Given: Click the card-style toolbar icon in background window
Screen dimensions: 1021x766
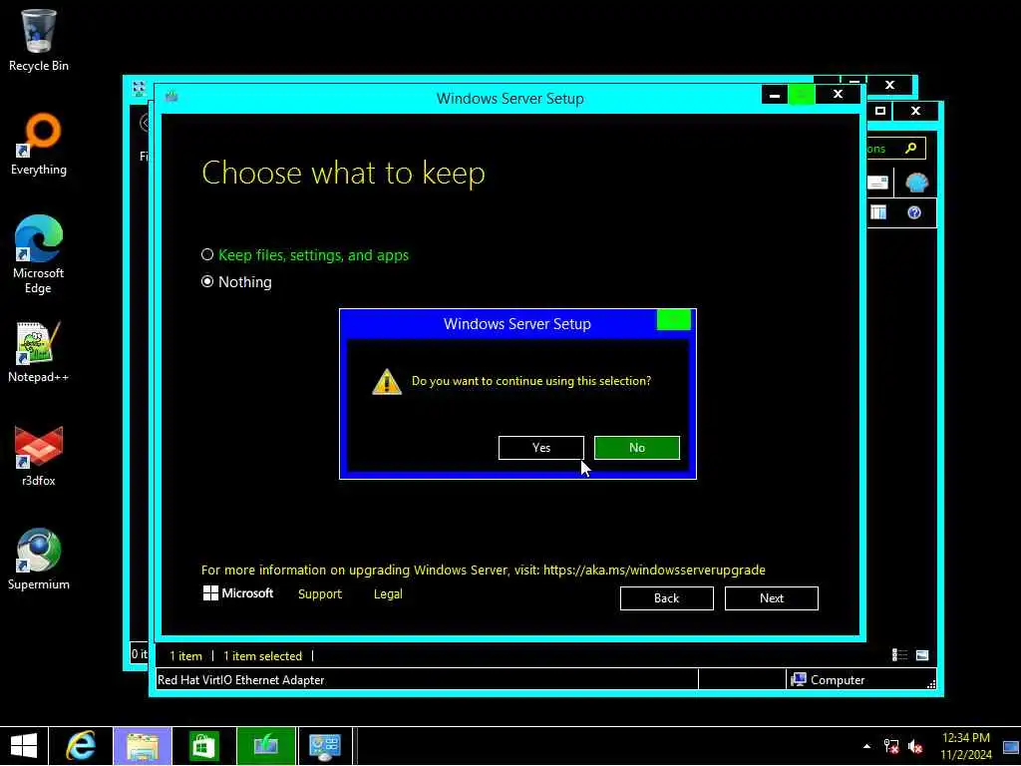Looking at the screenshot, I should pos(877,183).
